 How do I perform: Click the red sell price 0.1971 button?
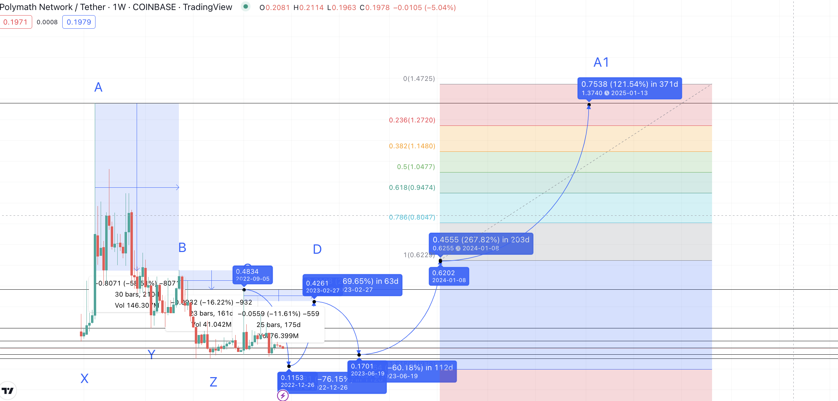pos(16,22)
